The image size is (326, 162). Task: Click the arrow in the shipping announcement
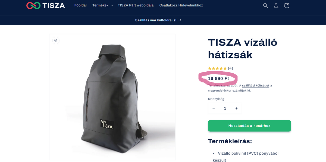180,20
